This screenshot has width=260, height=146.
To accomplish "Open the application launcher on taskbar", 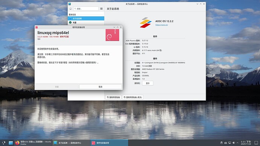I will (x=4, y=143).
